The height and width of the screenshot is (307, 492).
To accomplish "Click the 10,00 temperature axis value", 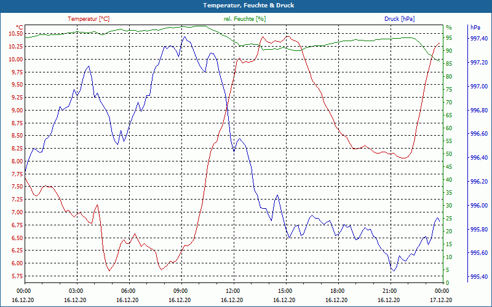I will [x=16, y=59].
